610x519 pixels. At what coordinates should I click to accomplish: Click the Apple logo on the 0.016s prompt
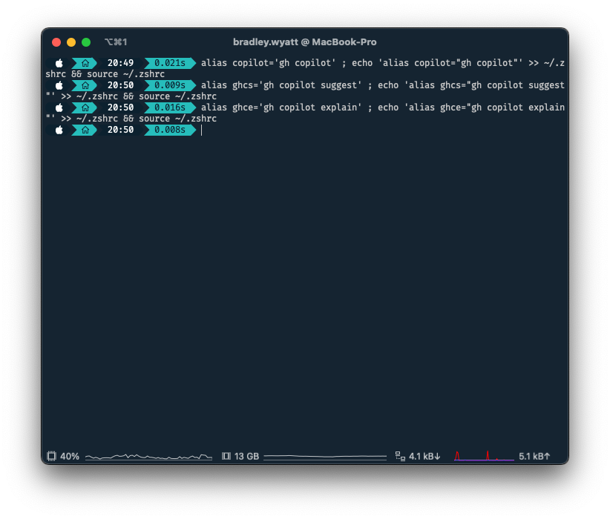tap(59, 108)
